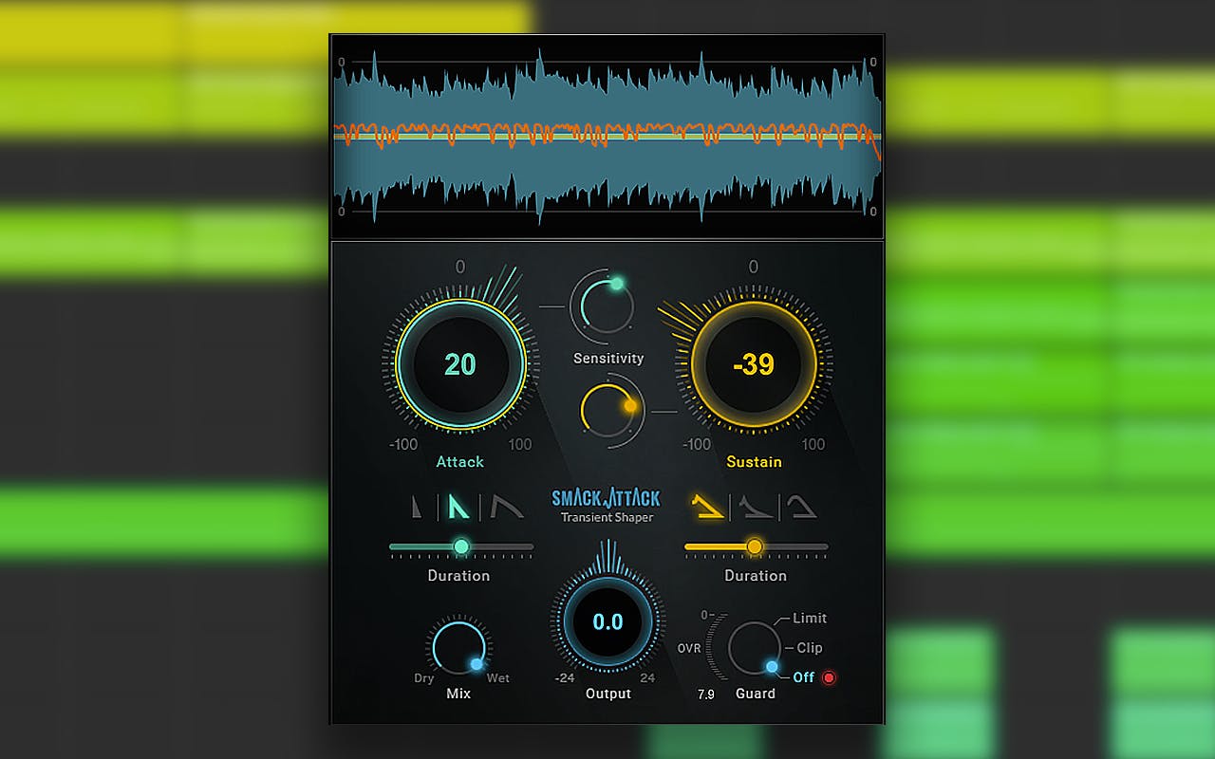Click the Attack knob showing 20
The width and height of the screenshot is (1215, 759).
tap(460, 364)
